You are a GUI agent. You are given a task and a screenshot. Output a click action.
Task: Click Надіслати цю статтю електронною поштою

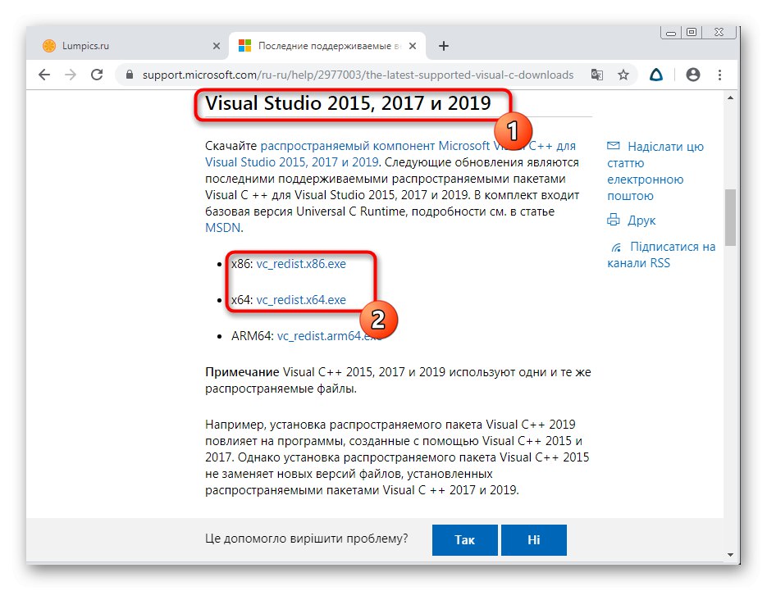coord(655,171)
